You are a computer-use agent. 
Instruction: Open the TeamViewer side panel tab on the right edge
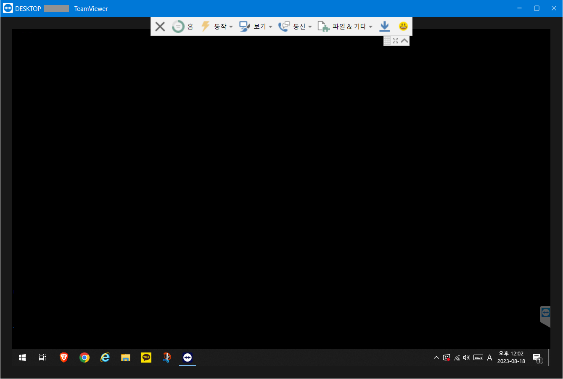(545, 317)
